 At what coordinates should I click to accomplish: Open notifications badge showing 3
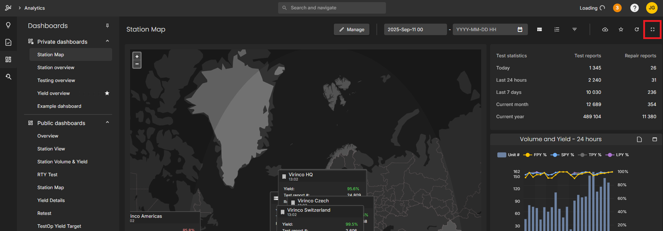pos(617,8)
